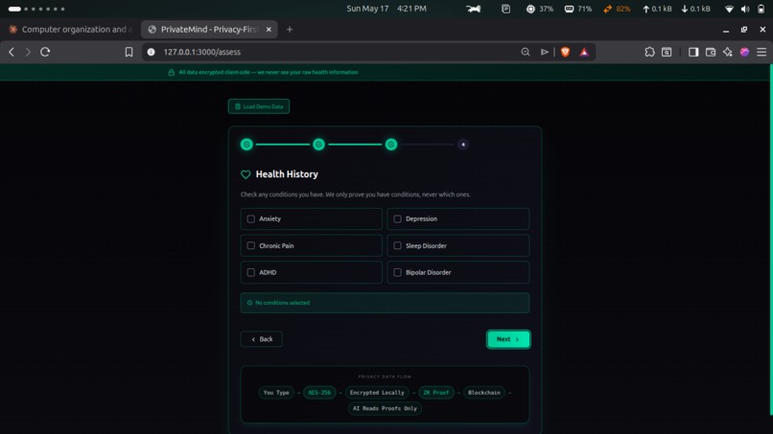This screenshot has height=434, width=773.
Task: Check the Depression condition checkbox
Action: 397,218
